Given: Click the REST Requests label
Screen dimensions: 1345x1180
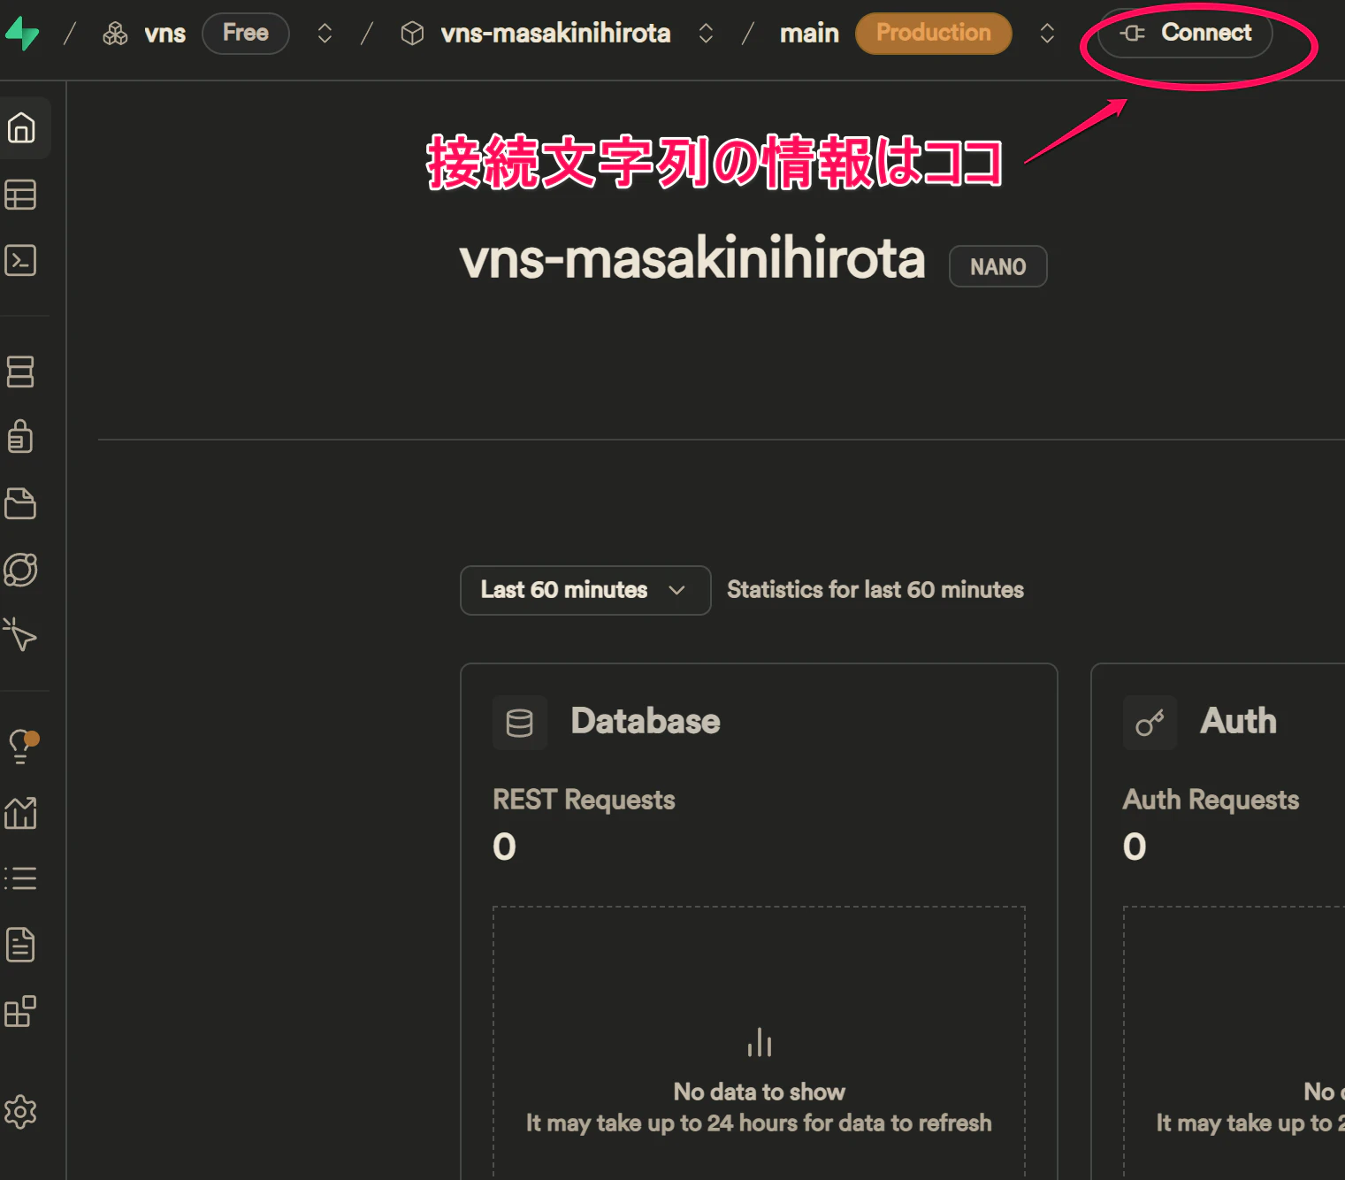Looking at the screenshot, I should (584, 800).
